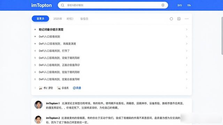Click the vertical scrollbar thumb on right edge
223x125 pixels.
point(222,36)
